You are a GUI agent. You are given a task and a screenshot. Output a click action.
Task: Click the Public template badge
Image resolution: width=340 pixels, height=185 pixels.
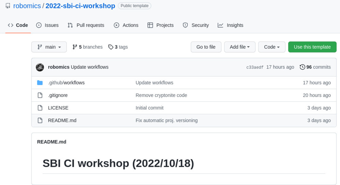[135, 6]
